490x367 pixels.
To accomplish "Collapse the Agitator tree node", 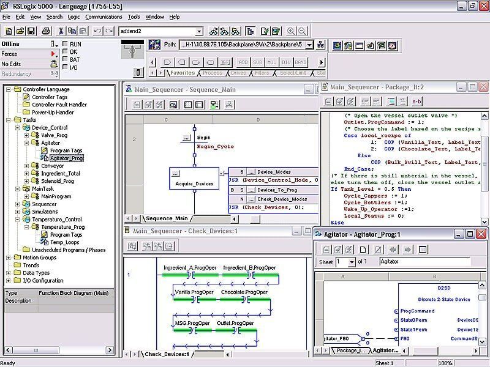I will point(26,143).
